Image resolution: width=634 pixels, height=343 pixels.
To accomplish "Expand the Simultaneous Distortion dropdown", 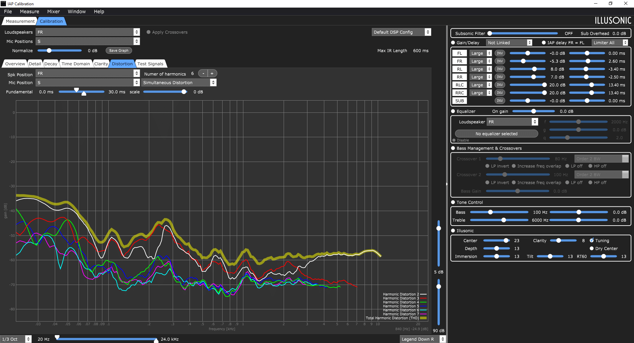I will pyautogui.click(x=179, y=82).
